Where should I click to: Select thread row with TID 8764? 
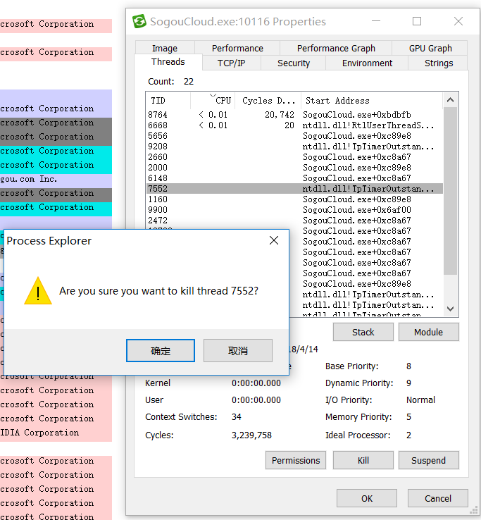(x=294, y=115)
